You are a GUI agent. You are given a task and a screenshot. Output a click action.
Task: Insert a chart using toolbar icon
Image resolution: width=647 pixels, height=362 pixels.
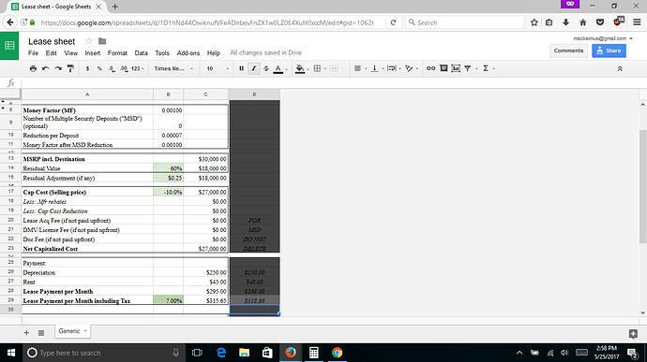[x=456, y=68]
